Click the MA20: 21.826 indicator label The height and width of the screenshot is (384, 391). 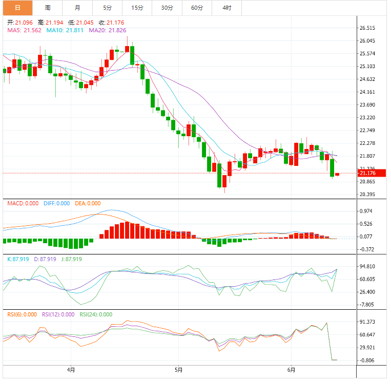pos(108,30)
